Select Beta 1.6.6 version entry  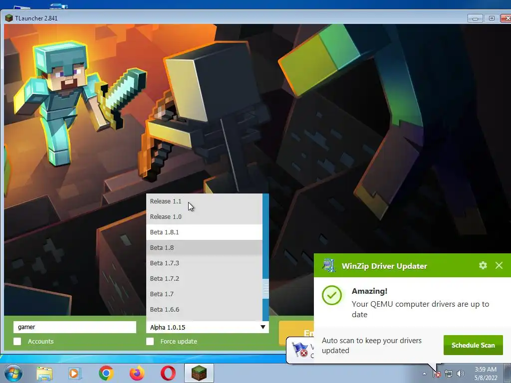point(204,309)
